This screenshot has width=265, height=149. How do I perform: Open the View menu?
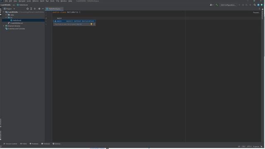pyautogui.click(x=15, y=1)
